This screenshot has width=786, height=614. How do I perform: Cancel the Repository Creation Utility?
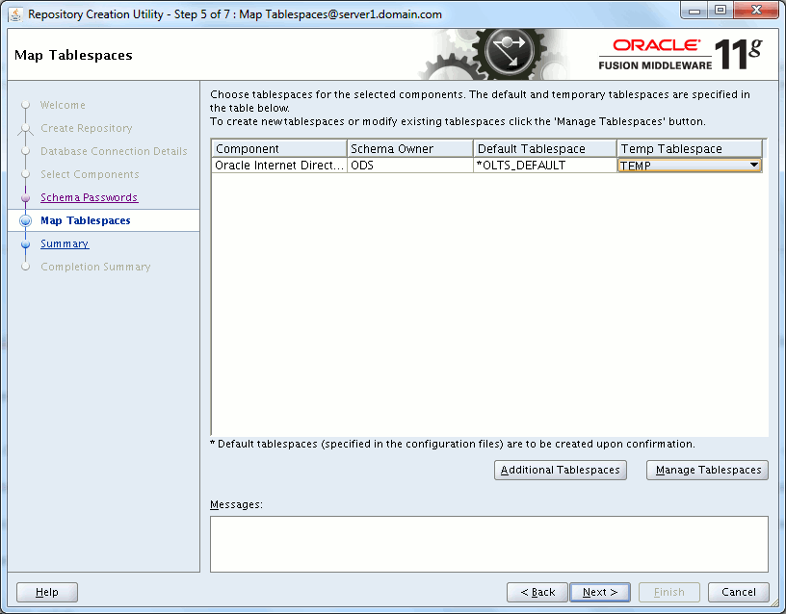click(739, 592)
